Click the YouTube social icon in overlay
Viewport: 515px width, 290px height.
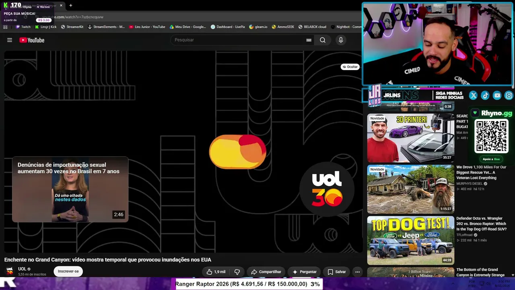pyautogui.click(x=497, y=95)
